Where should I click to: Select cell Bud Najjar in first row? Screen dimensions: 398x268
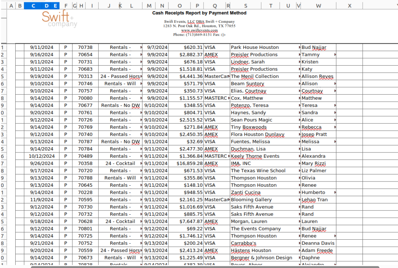[x=318, y=47]
